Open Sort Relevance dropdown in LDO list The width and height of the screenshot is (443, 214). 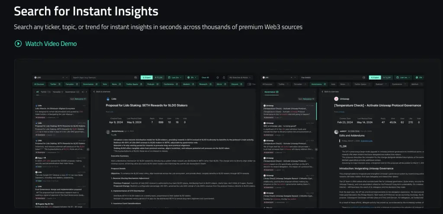pos(78,99)
